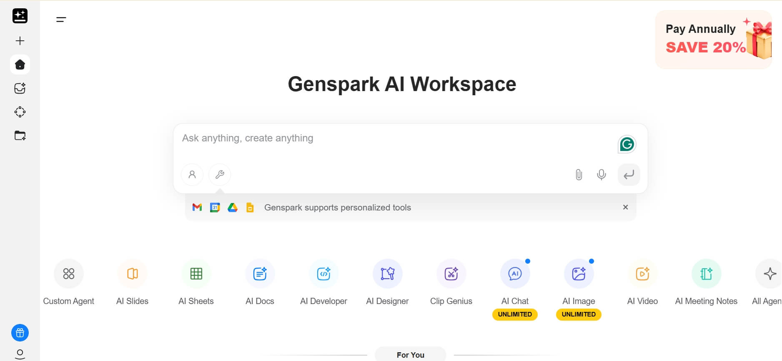Click the Genspark AI Workspace heading

click(x=402, y=84)
